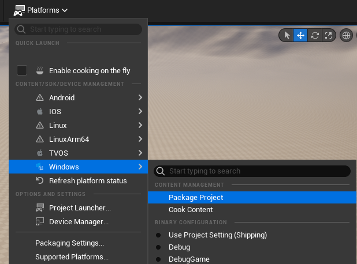
Task: Click the Device Manager icon
Action: coord(40,221)
